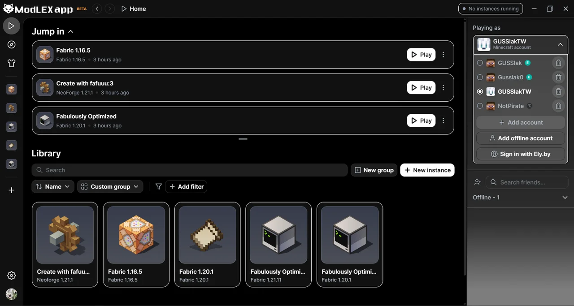
Task: Open the Fabric 1.20.1 library card
Action: (208, 244)
